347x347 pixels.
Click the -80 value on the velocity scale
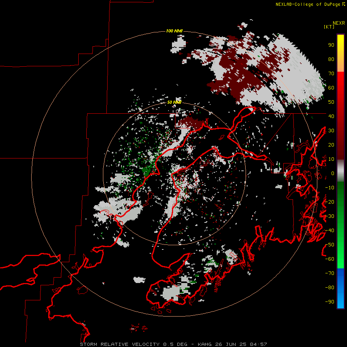330,288
